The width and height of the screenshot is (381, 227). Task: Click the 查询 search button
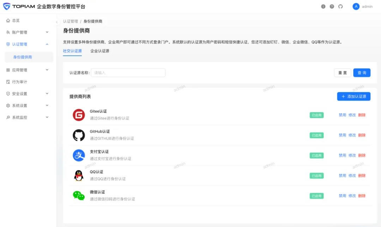point(362,73)
